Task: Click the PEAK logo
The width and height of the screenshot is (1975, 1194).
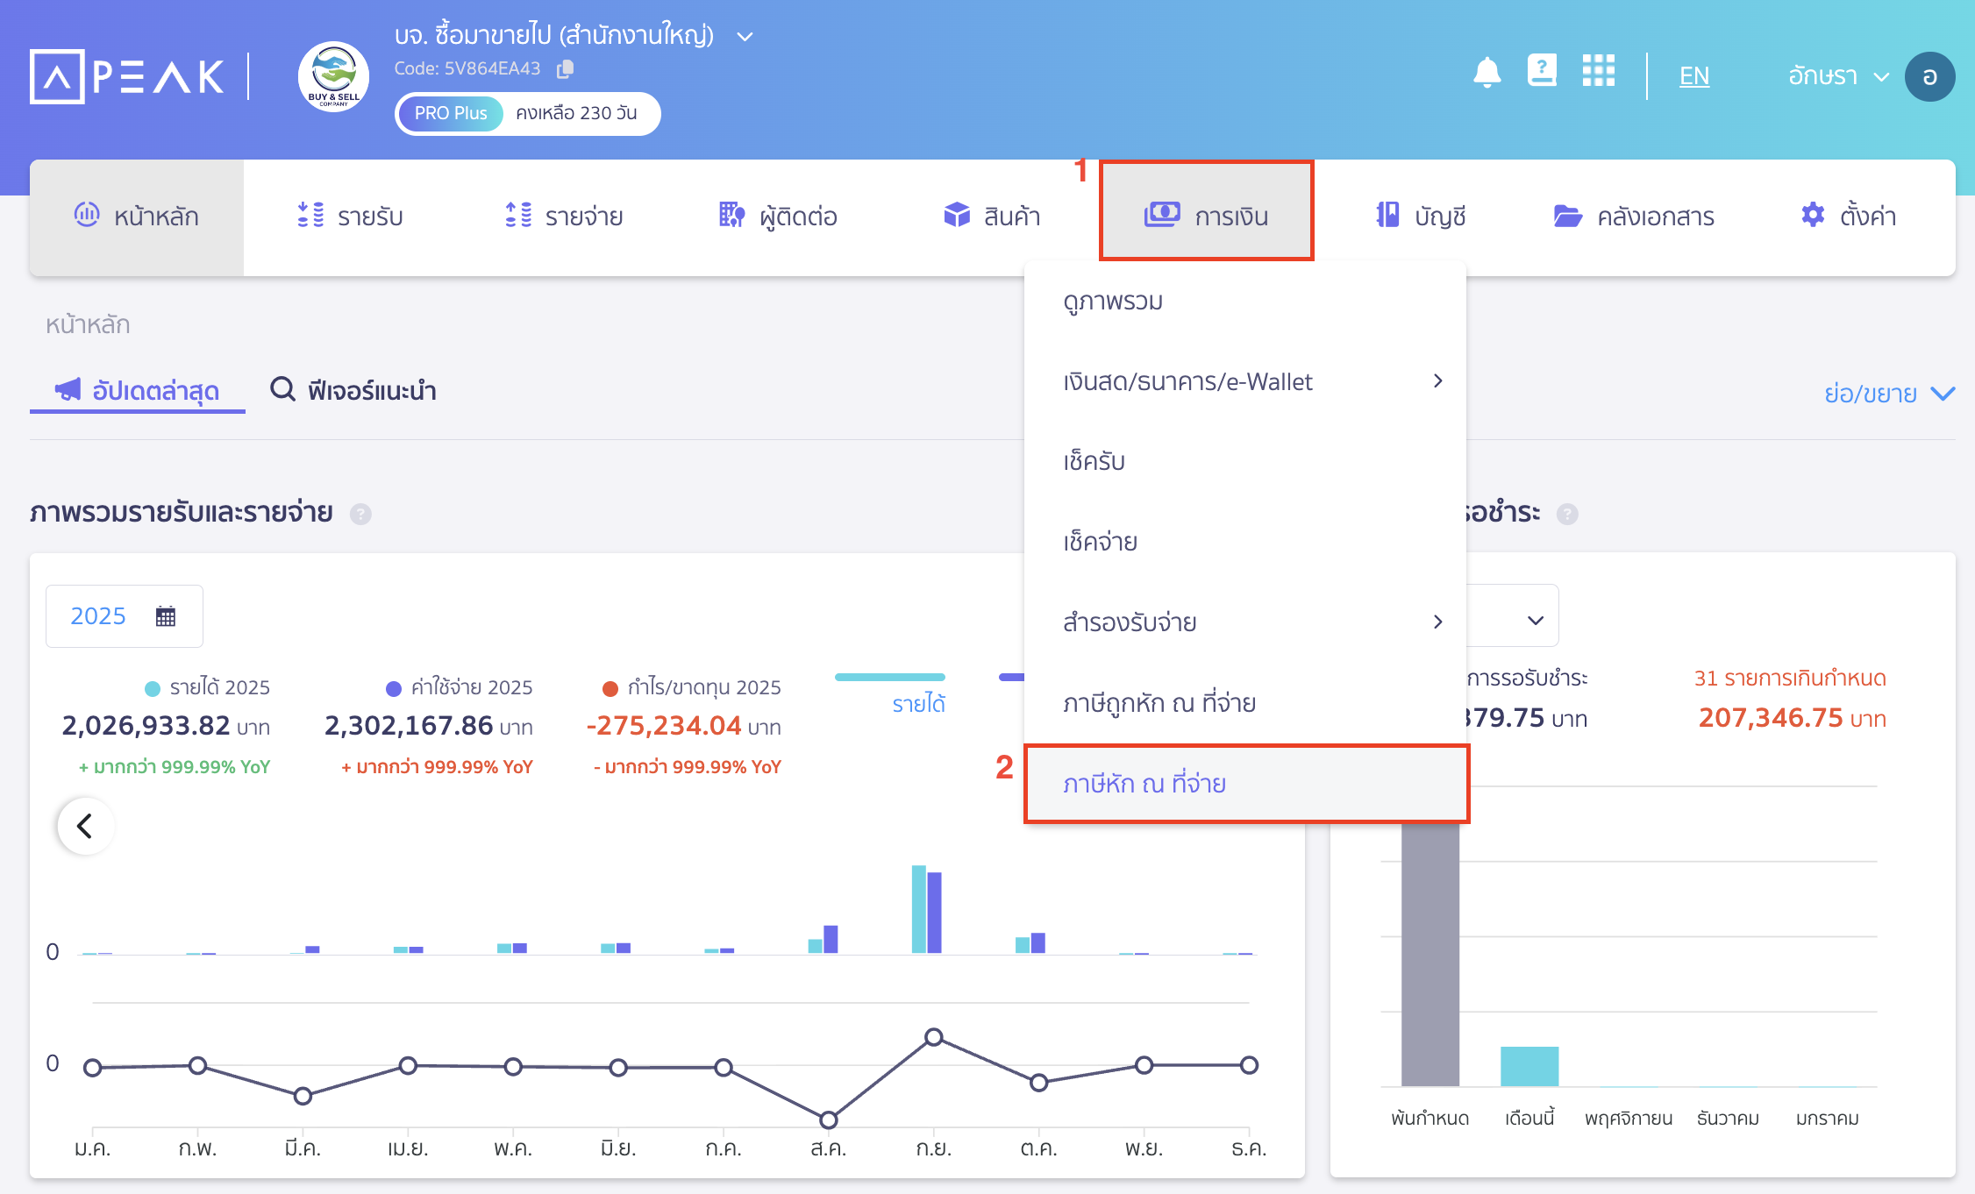Action: tap(128, 76)
